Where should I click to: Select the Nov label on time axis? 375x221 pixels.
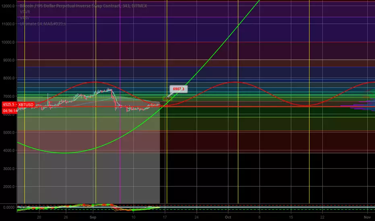pos(367,217)
